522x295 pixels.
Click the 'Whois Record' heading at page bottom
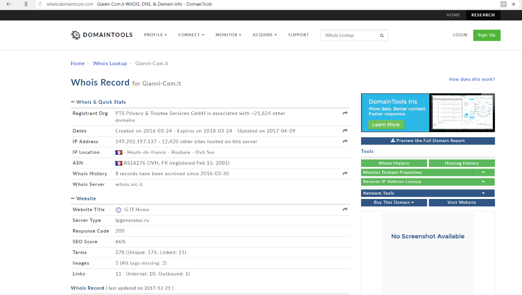[x=87, y=288]
